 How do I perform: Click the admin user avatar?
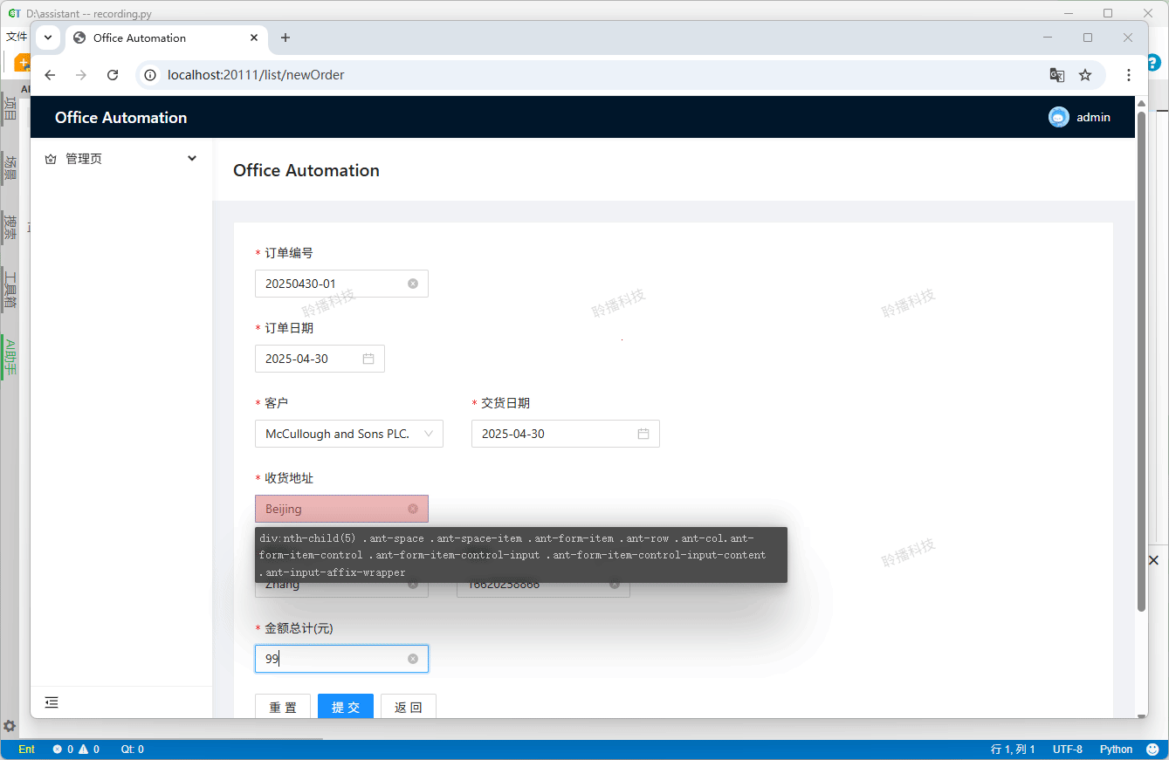(x=1058, y=117)
